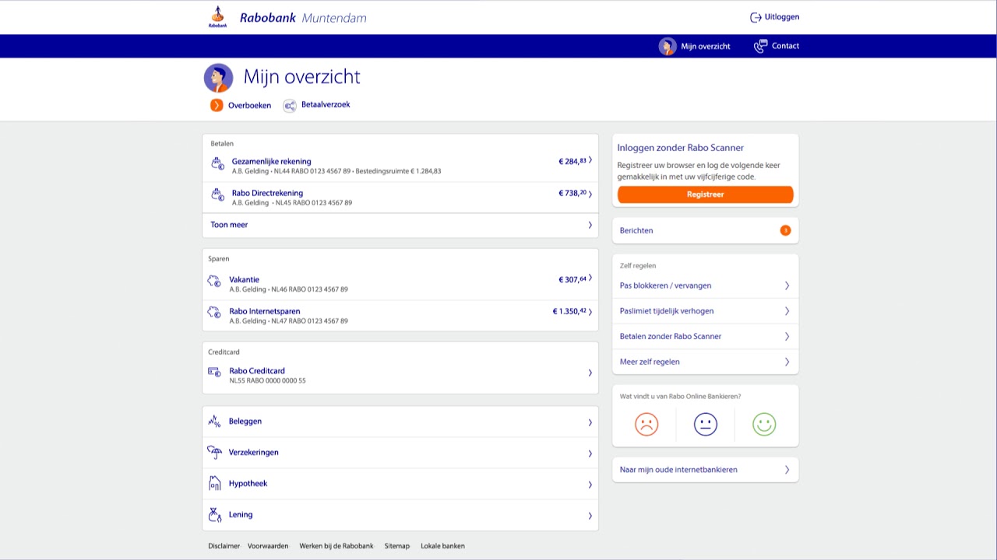
Task: Rate with the green happy face
Action: [764, 424]
